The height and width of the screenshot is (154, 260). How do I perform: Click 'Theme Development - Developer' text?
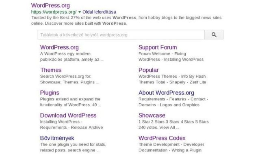point(171,144)
